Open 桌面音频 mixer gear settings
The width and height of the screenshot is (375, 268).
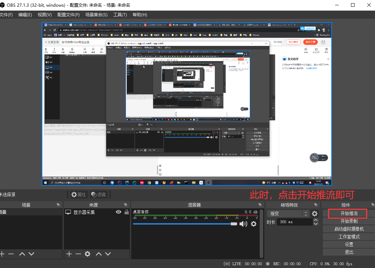[x=254, y=224]
